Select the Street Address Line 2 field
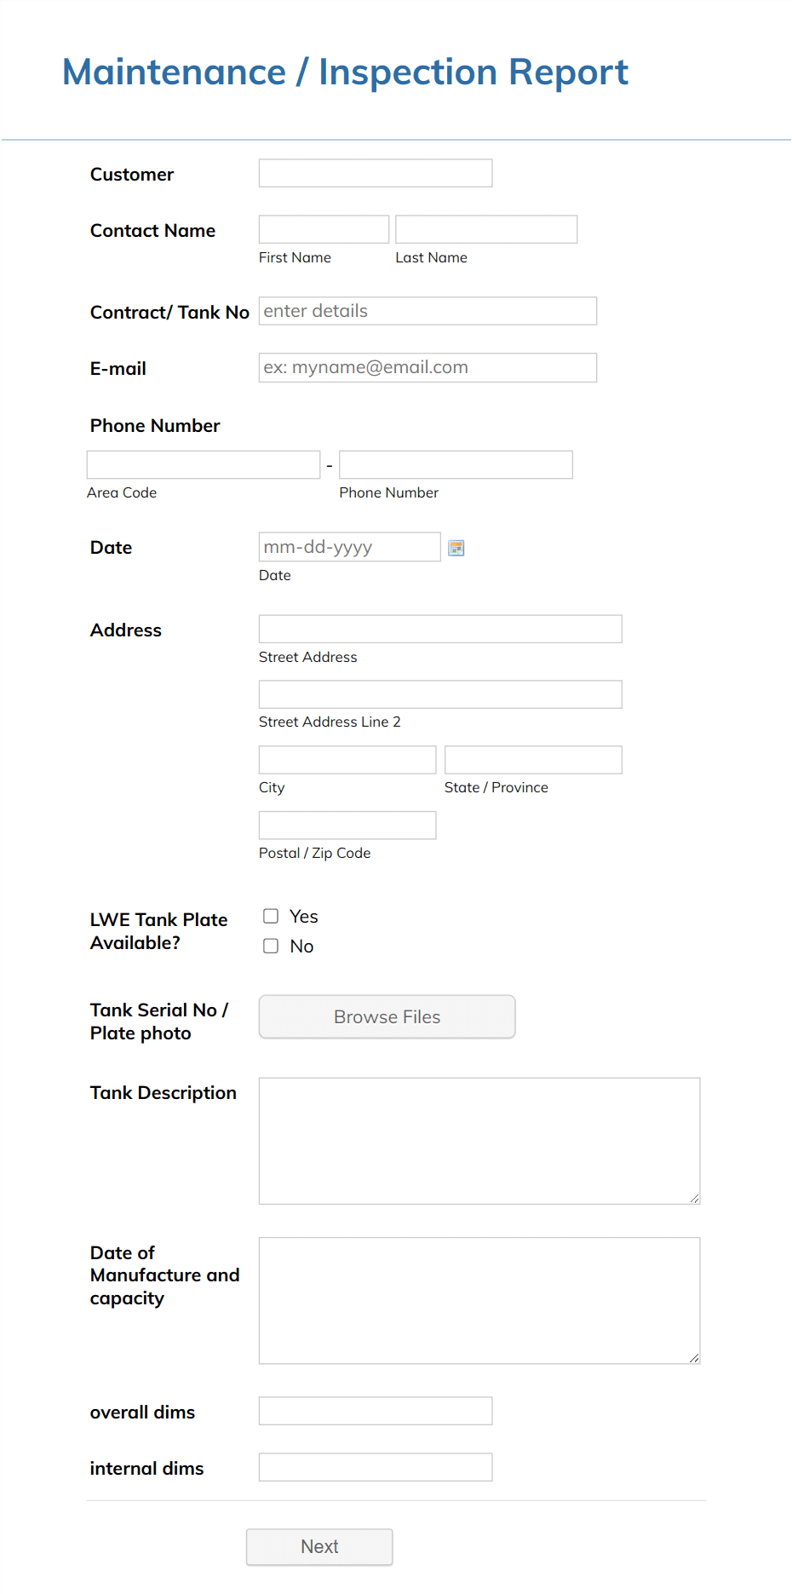This screenshot has height=1594, width=792. coord(439,693)
